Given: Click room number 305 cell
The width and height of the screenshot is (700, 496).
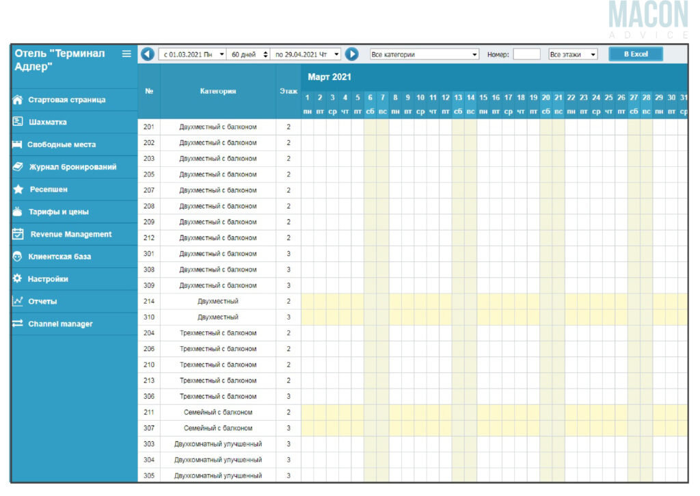Looking at the screenshot, I should point(149,475).
